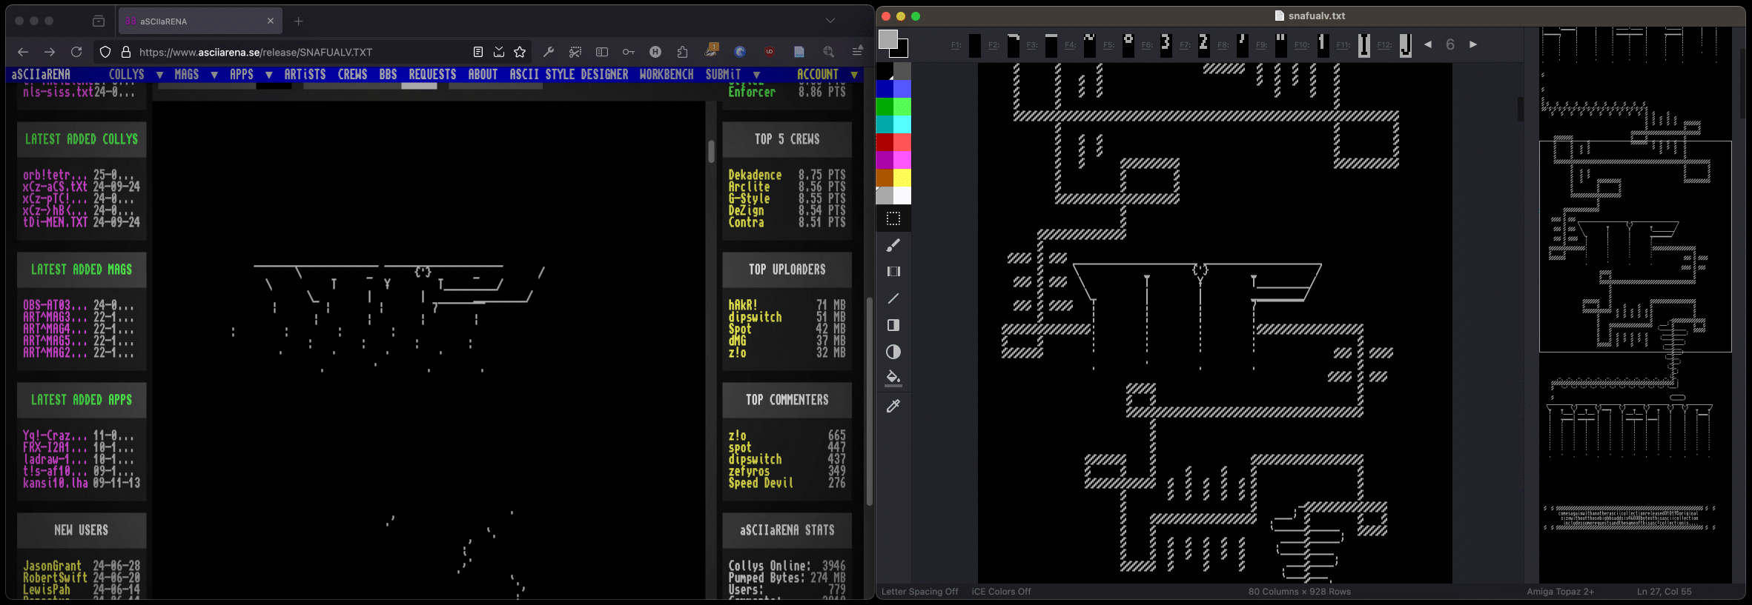Open ASCII STYLE DESIGNER menu item
This screenshot has width=1752, height=605.
coord(569,75)
